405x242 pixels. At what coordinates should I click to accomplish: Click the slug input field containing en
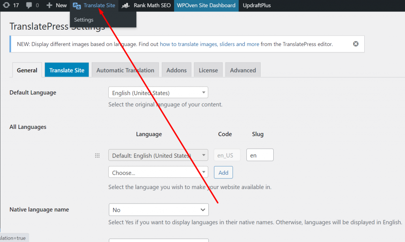260,155
